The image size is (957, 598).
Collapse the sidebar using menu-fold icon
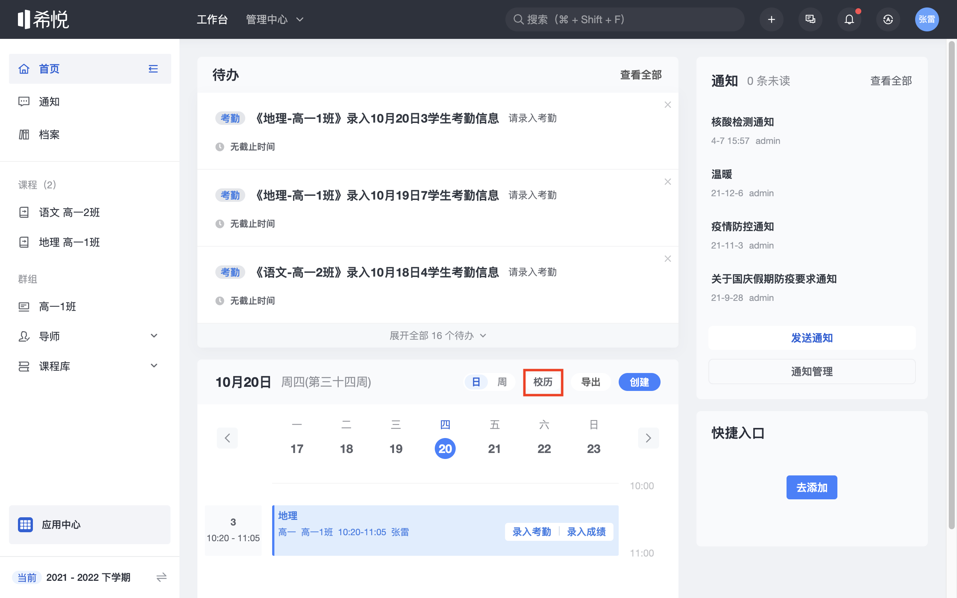click(153, 69)
